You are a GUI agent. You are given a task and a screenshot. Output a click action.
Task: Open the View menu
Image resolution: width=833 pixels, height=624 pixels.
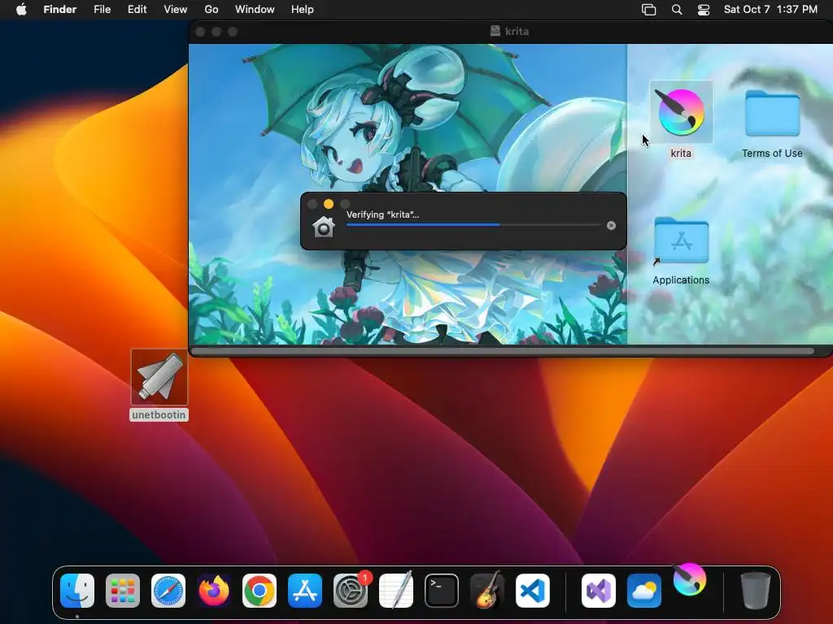click(x=176, y=10)
